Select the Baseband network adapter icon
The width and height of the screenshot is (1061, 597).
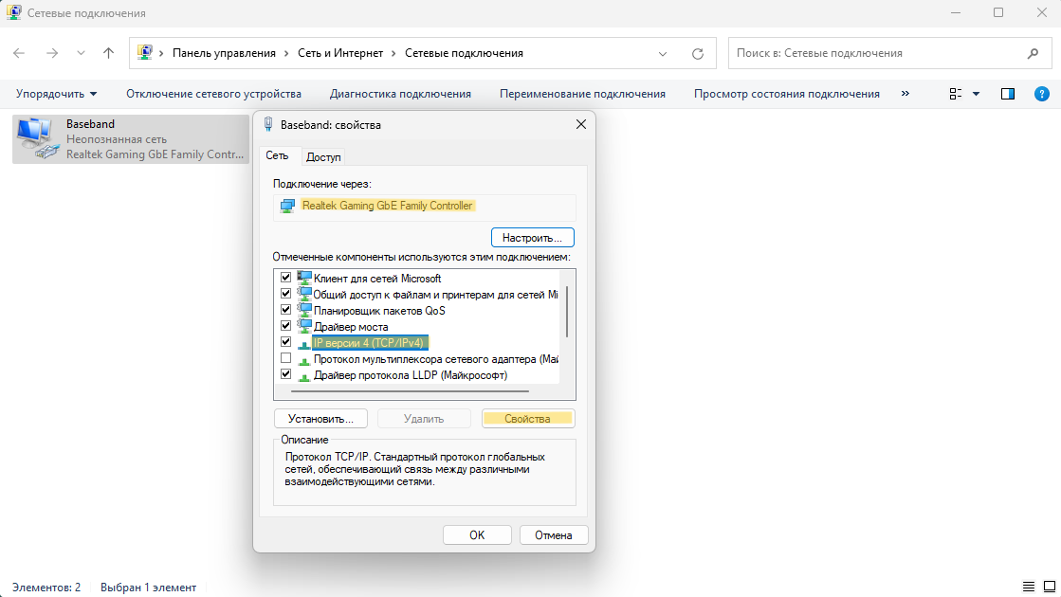pyautogui.click(x=37, y=138)
